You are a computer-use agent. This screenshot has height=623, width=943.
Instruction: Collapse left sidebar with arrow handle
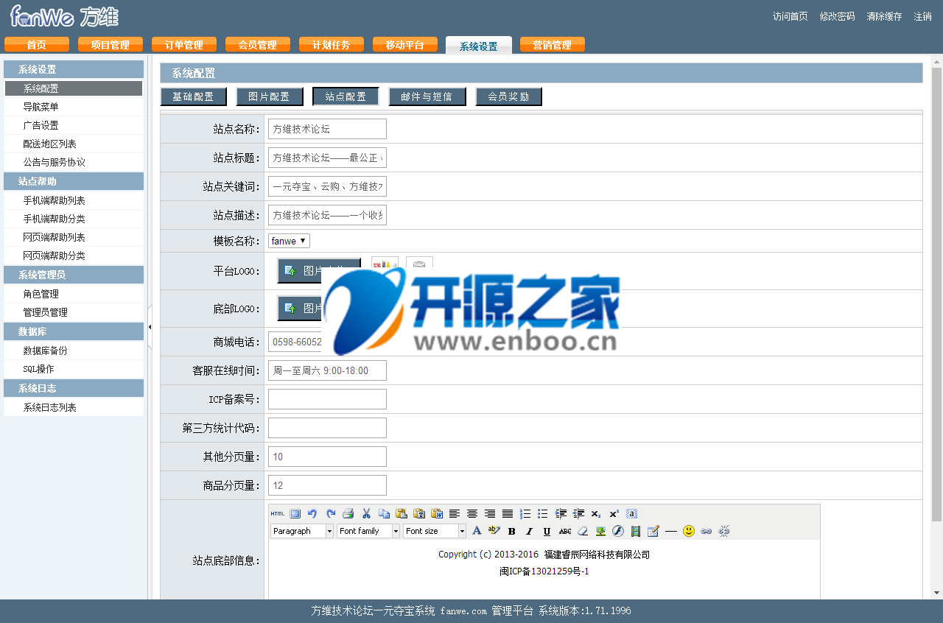click(150, 327)
